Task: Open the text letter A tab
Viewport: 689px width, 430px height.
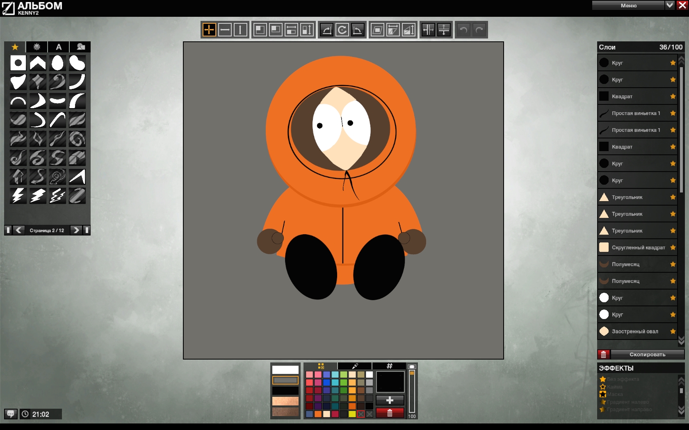Action: tap(59, 47)
